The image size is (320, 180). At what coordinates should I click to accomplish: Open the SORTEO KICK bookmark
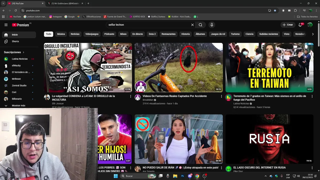coord(137,17)
